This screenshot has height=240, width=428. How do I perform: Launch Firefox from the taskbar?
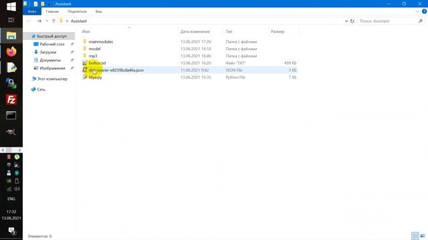11,51
